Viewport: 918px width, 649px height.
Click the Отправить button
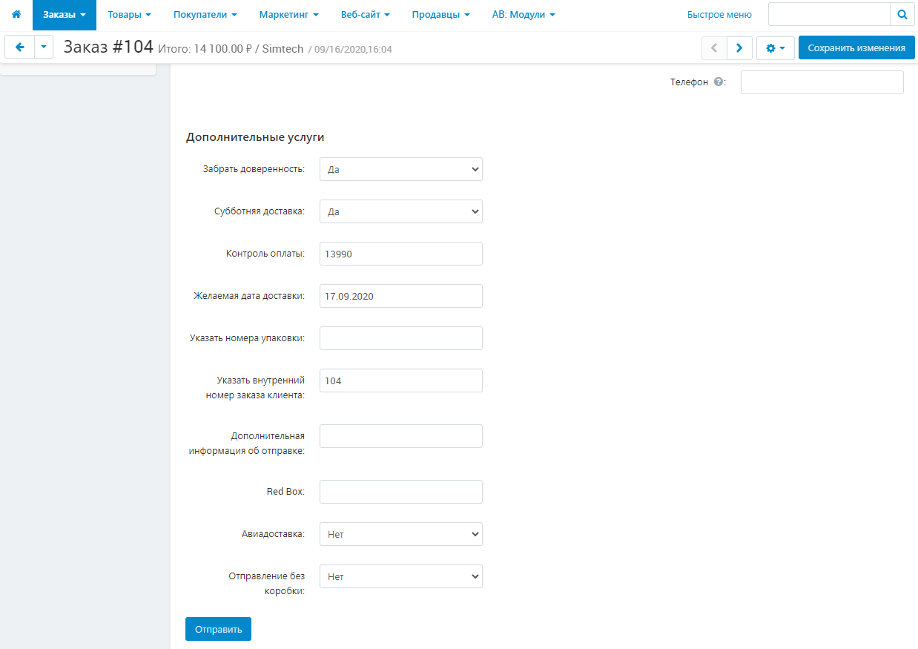pyautogui.click(x=218, y=629)
